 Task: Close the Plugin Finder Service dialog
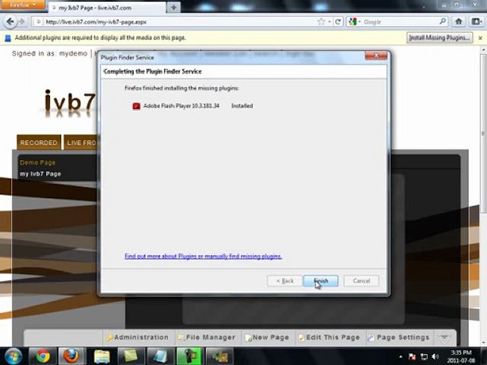(x=376, y=56)
